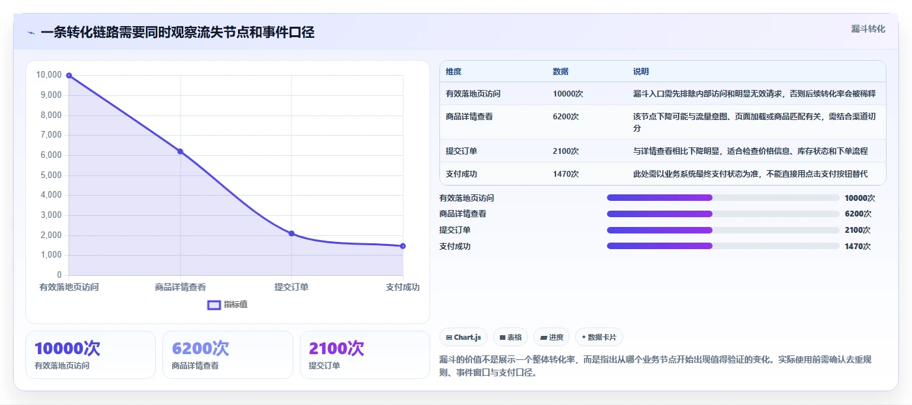Click the 进度 chip

[x=552, y=337]
